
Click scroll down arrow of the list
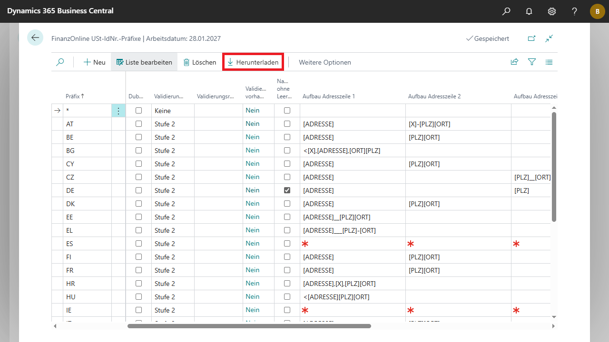pos(554,316)
